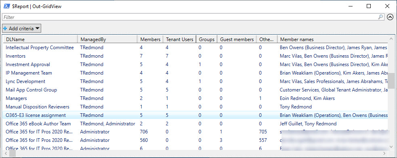This screenshot has width=397, height=158.
Task: Click the value 557 in the Othe... column
Action: pyautogui.click(x=263, y=140)
